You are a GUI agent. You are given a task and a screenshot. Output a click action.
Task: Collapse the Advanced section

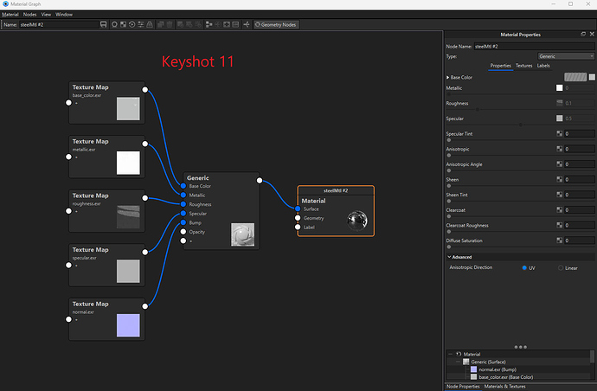click(x=449, y=257)
